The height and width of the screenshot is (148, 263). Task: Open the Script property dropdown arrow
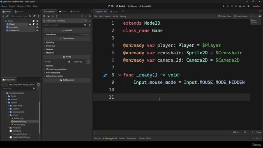pos(88,62)
